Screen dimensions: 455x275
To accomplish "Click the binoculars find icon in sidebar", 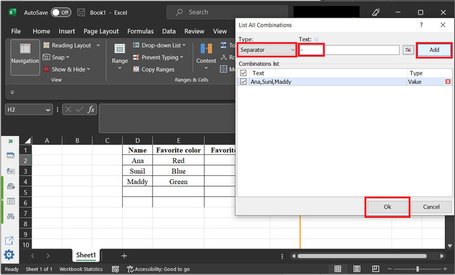I will click(x=10, y=217).
